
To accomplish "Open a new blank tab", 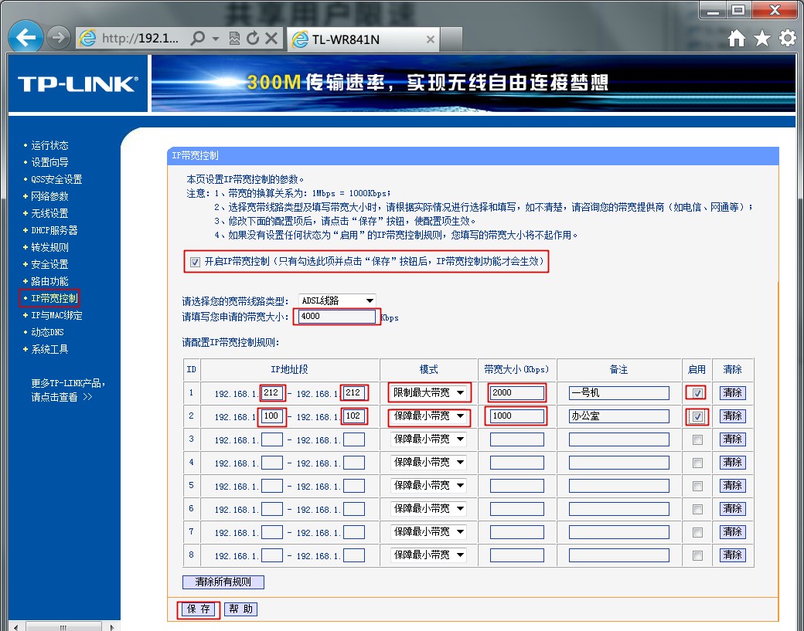I will (451, 39).
